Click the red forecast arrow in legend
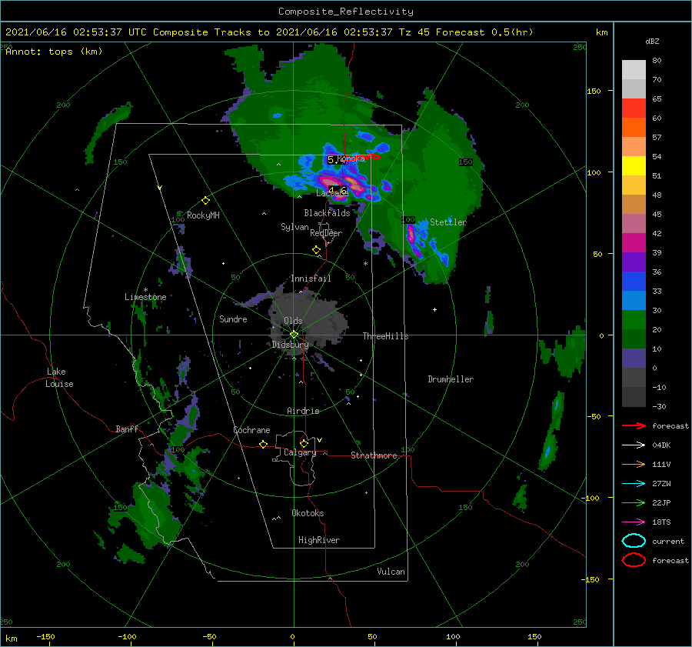The height and width of the screenshot is (647, 692). tap(634, 425)
